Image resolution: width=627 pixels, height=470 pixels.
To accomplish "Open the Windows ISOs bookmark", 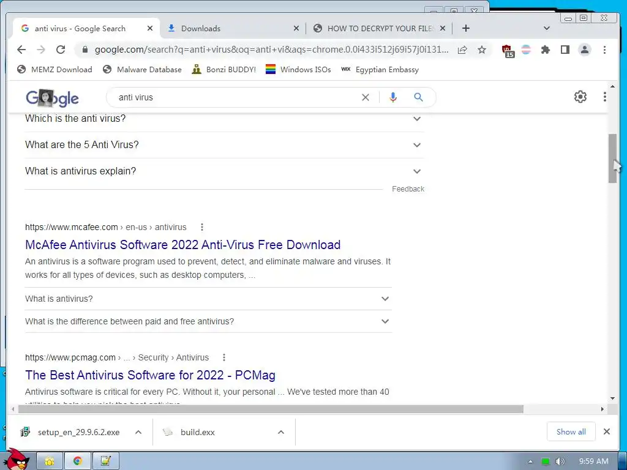I will click(x=298, y=70).
